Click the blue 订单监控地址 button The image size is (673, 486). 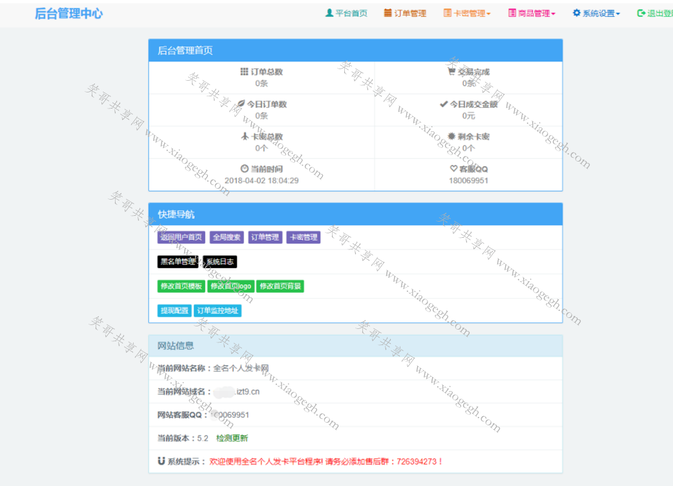218,310
